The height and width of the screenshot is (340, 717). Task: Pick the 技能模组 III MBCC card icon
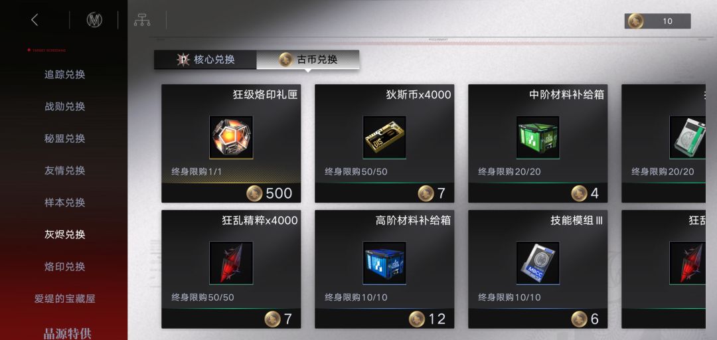click(538, 263)
